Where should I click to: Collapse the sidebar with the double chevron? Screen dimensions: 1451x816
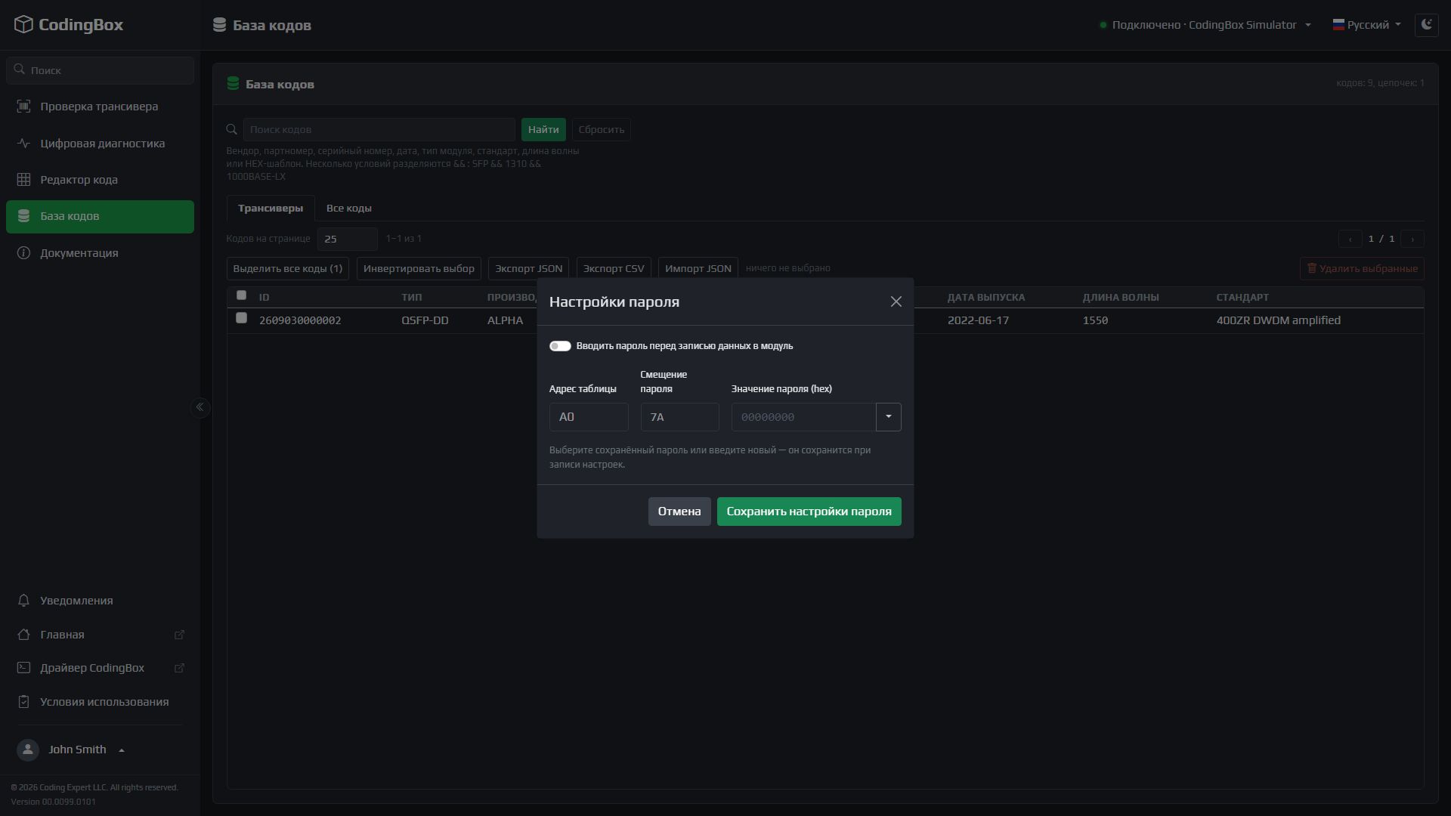pyautogui.click(x=200, y=407)
